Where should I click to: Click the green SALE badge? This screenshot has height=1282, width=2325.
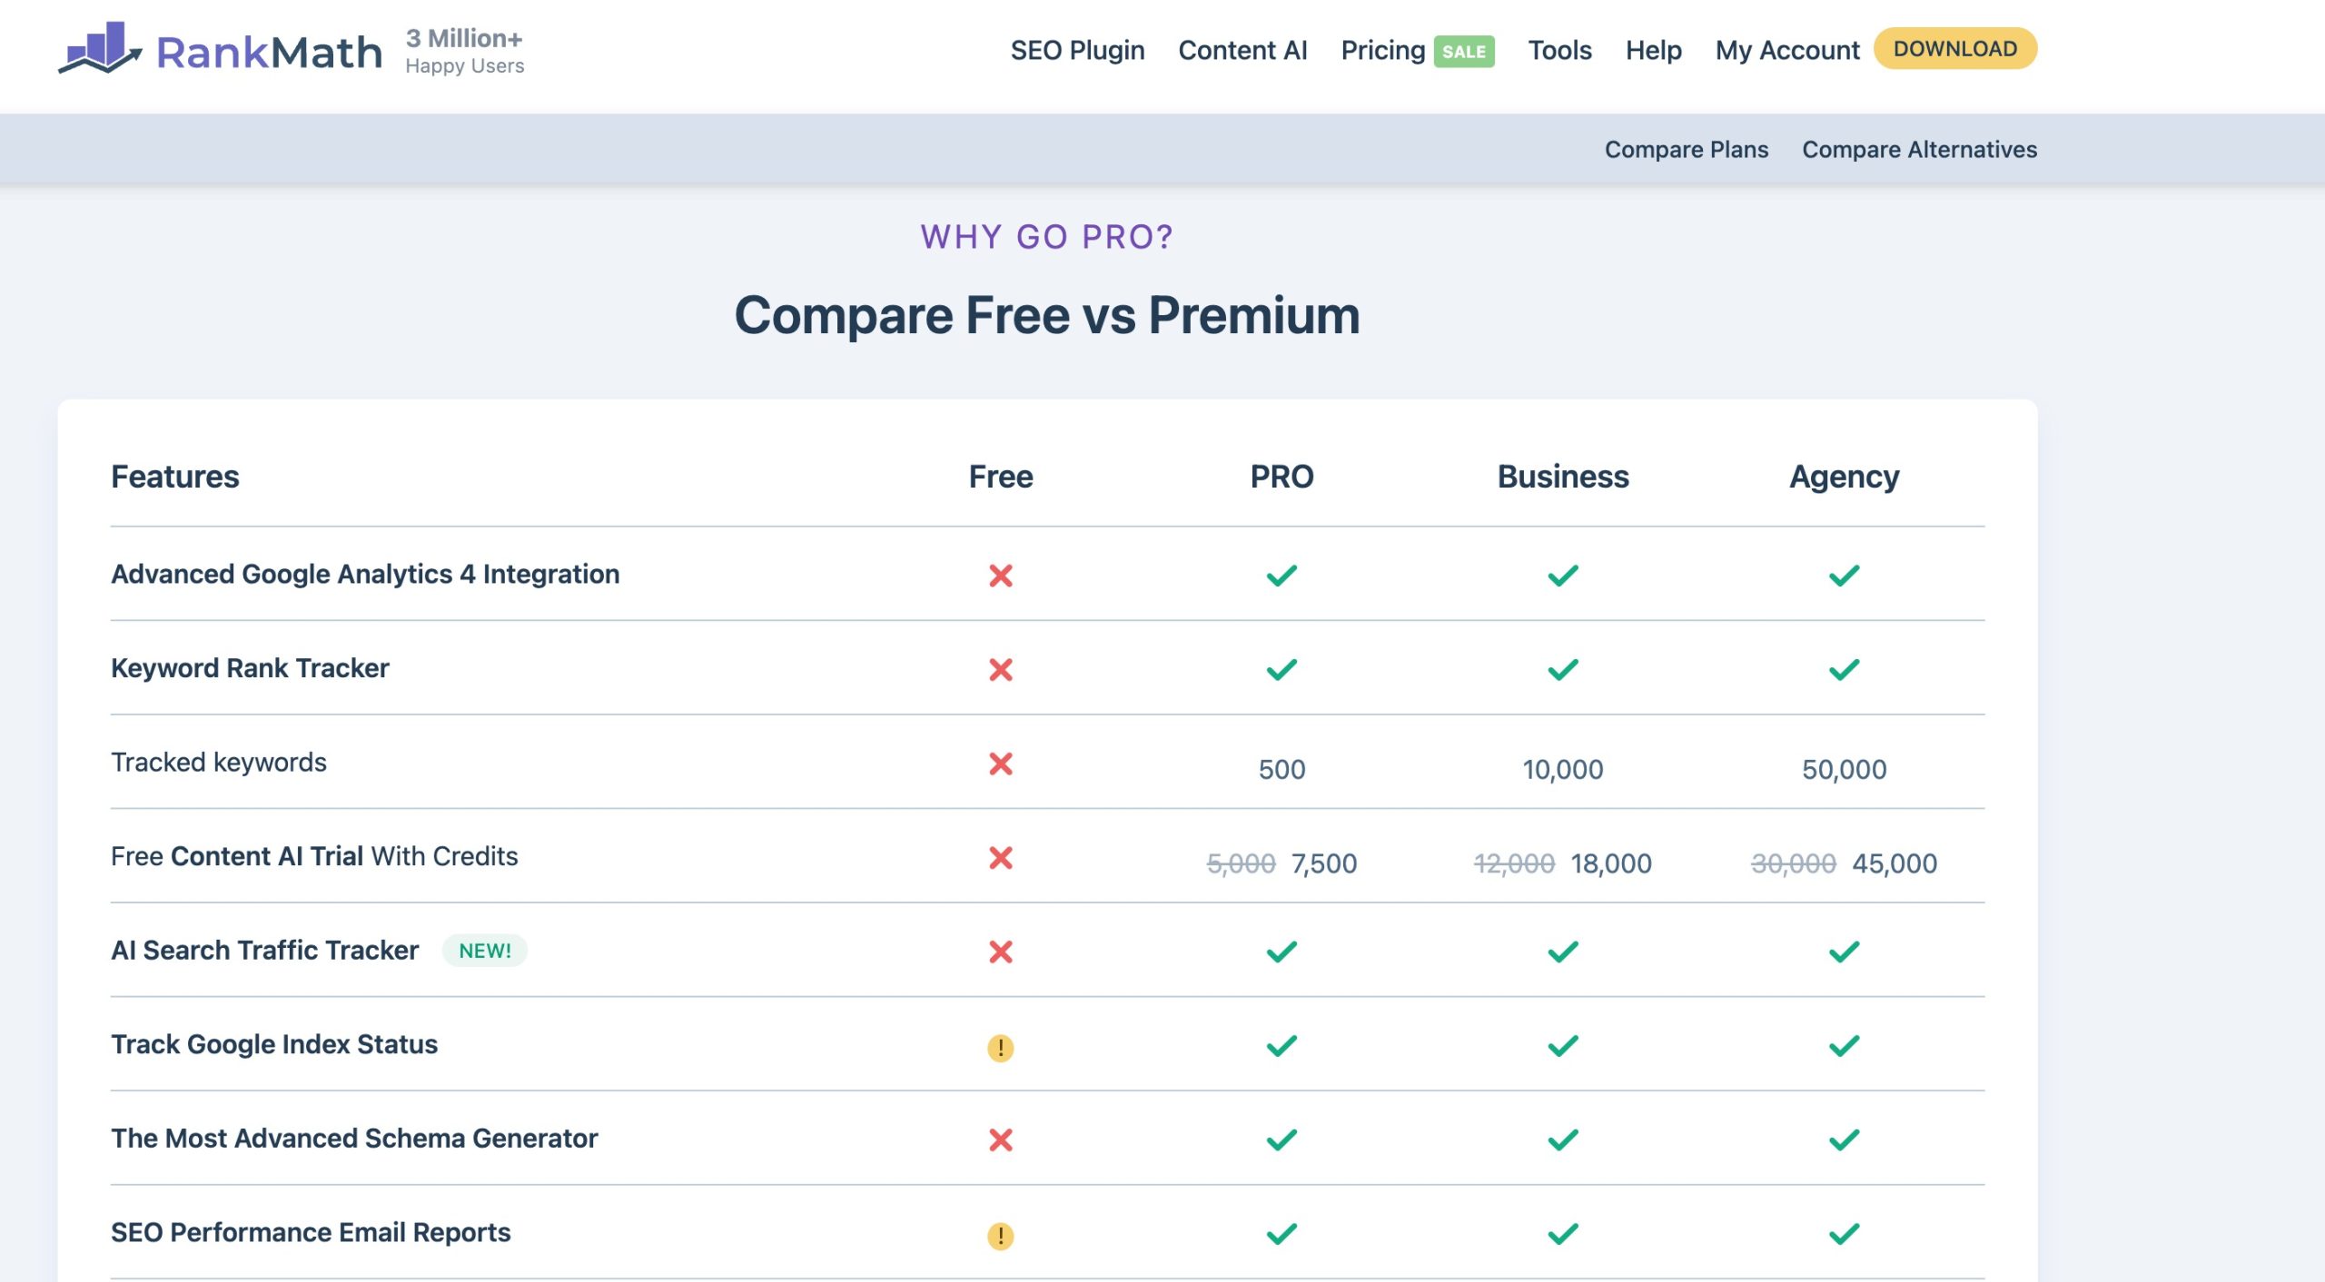(x=1463, y=52)
